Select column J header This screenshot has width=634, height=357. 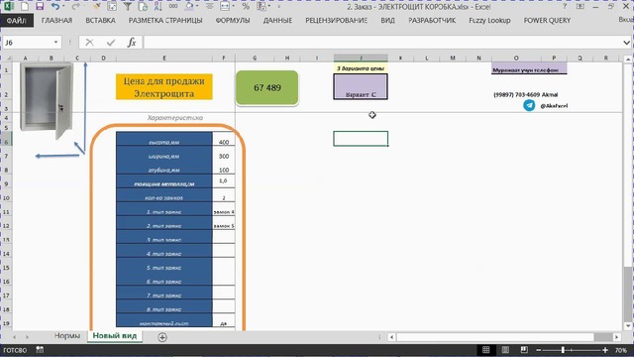point(361,58)
